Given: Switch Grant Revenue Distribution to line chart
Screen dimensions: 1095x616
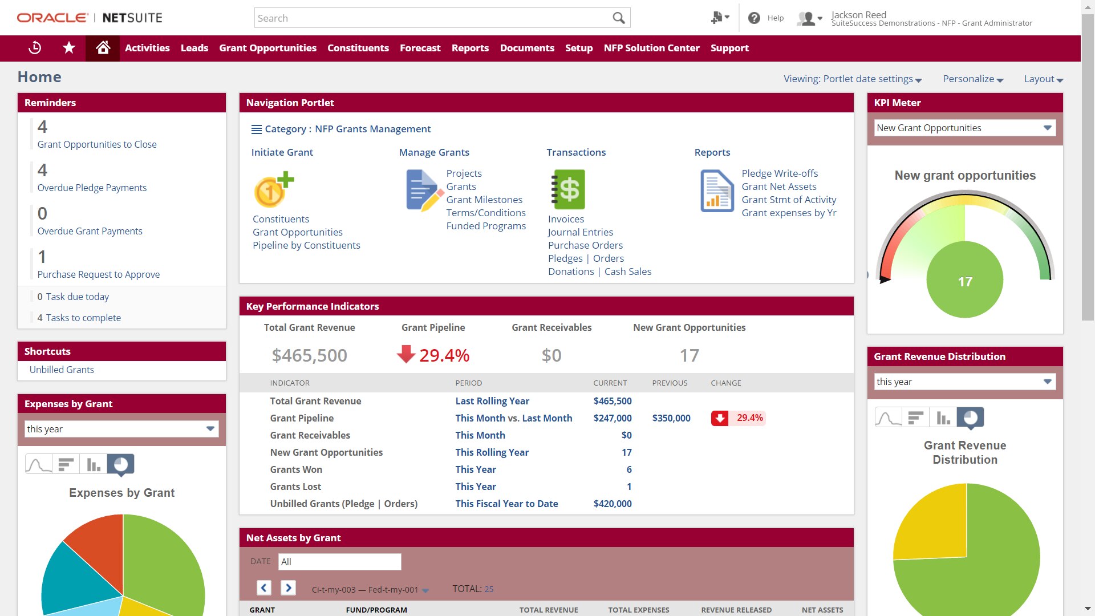Looking at the screenshot, I should [x=888, y=418].
